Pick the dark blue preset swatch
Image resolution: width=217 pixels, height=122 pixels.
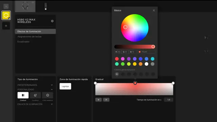point(141,59)
